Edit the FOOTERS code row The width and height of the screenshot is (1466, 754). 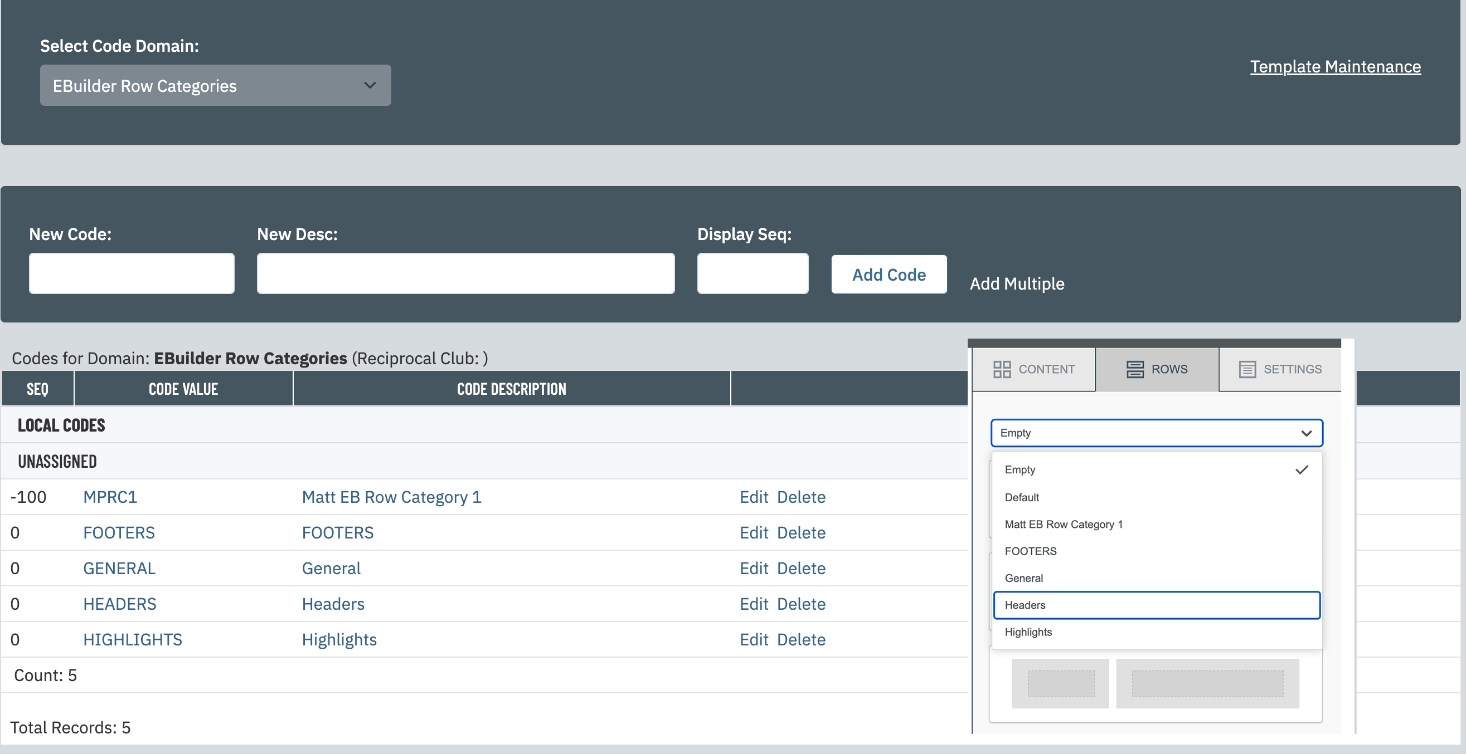pos(754,533)
